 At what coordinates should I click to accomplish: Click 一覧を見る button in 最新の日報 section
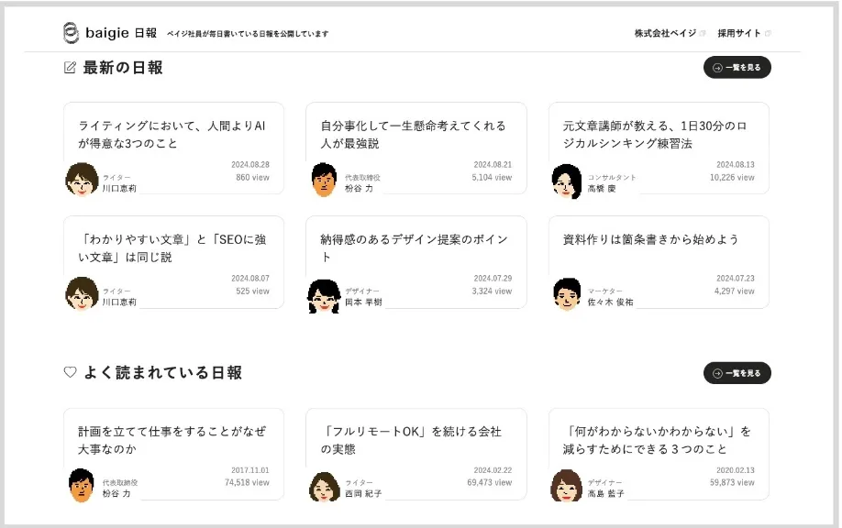point(737,68)
